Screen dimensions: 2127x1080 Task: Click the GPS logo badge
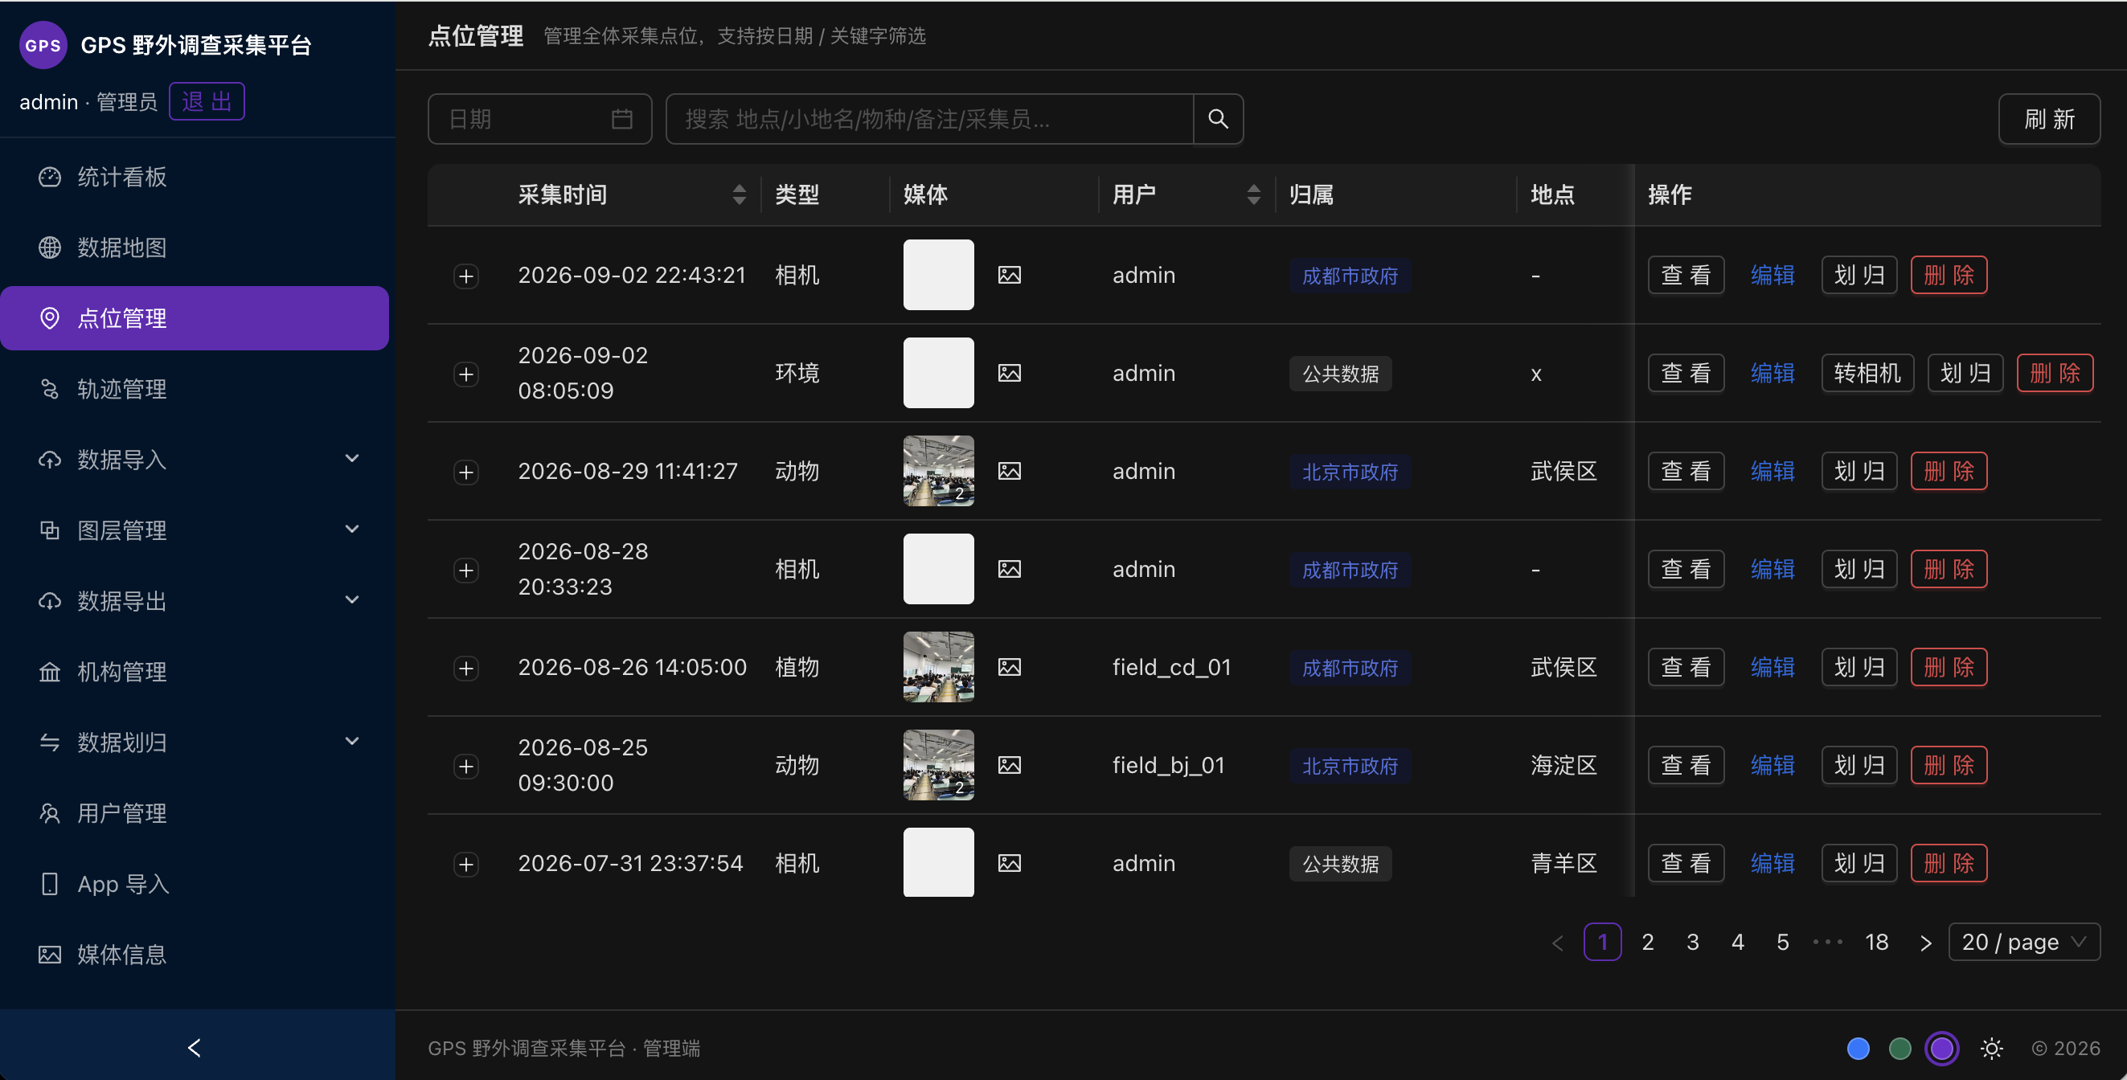[x=43, y=44]
